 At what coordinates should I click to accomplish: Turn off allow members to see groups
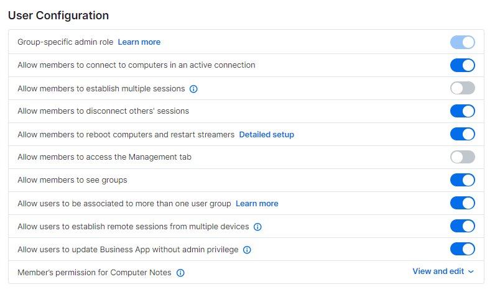coord(462,180)
